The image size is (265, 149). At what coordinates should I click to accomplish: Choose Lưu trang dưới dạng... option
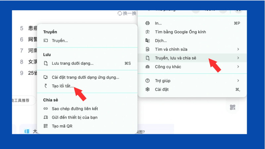click(x=73, y=63)
